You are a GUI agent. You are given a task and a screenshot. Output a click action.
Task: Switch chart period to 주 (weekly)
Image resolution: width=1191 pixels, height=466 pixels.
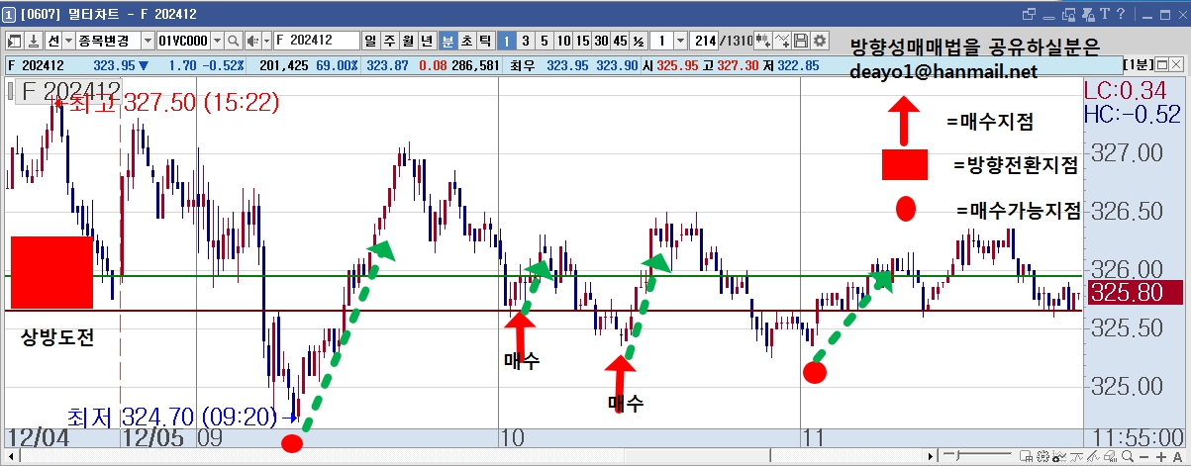click(x=388, y=41)
